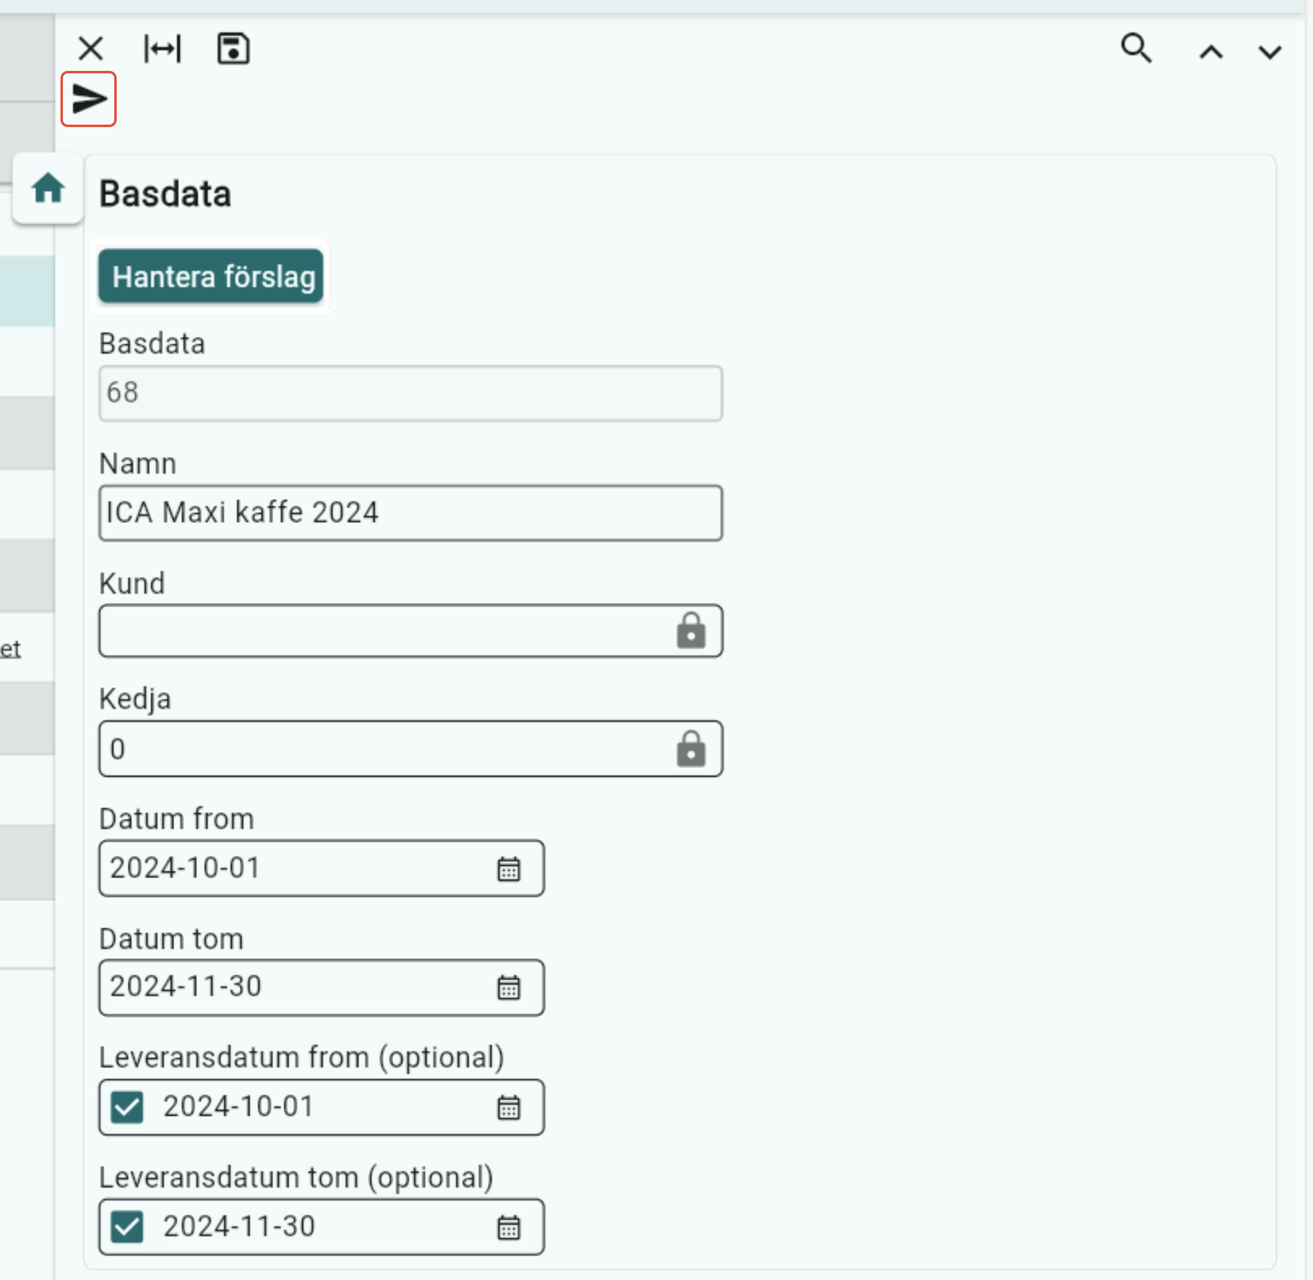1313x1280 pixels.
Task: Go to previous record with up chevron
Action: [1211, 52]
